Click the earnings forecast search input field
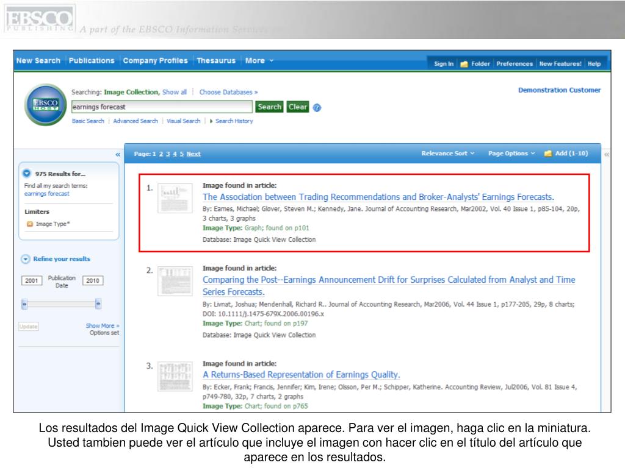The image size is (625, 468). [162, 107]
